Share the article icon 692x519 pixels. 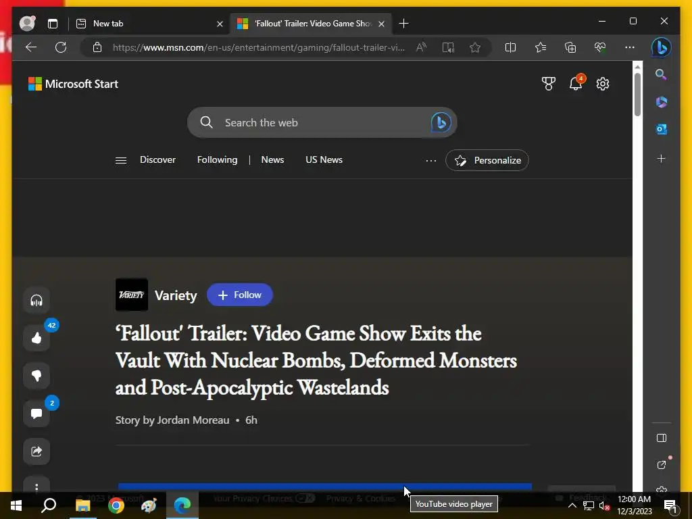[x=36, y=451]
